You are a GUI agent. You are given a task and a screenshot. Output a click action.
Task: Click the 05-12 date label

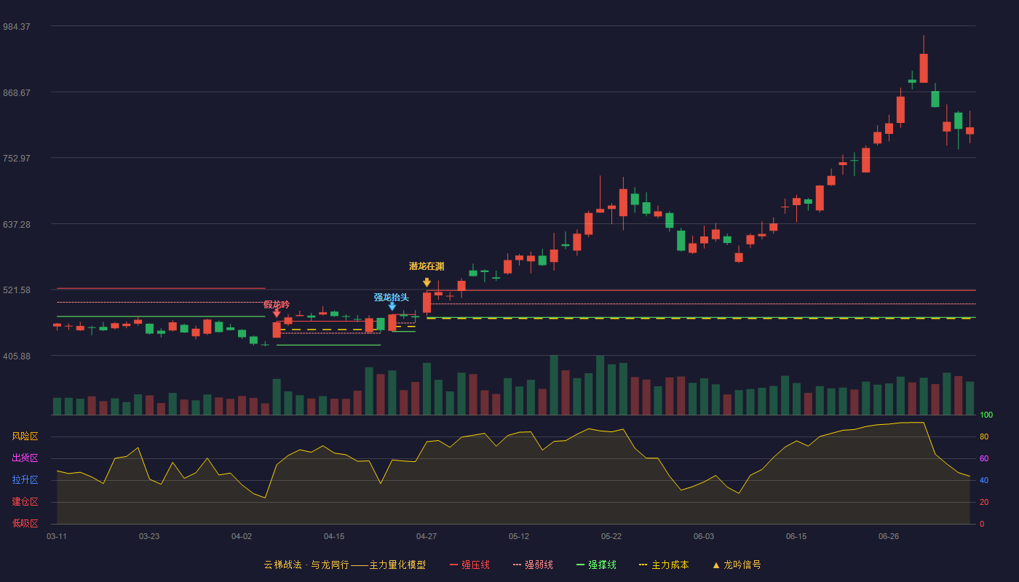click(519, 536)
